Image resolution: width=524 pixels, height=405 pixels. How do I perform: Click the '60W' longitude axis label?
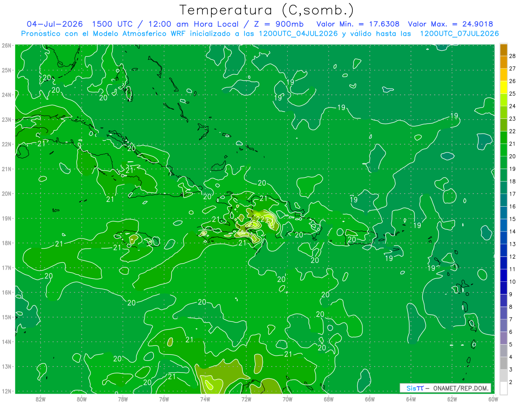[x=493, y=399]
